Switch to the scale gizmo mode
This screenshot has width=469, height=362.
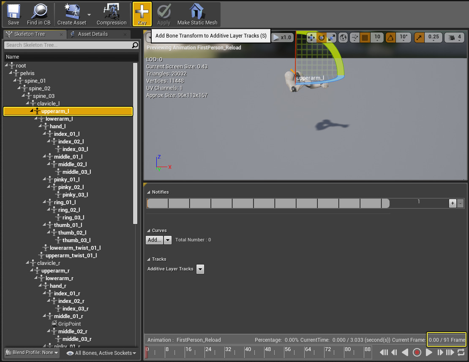click(x=332, y=38)
